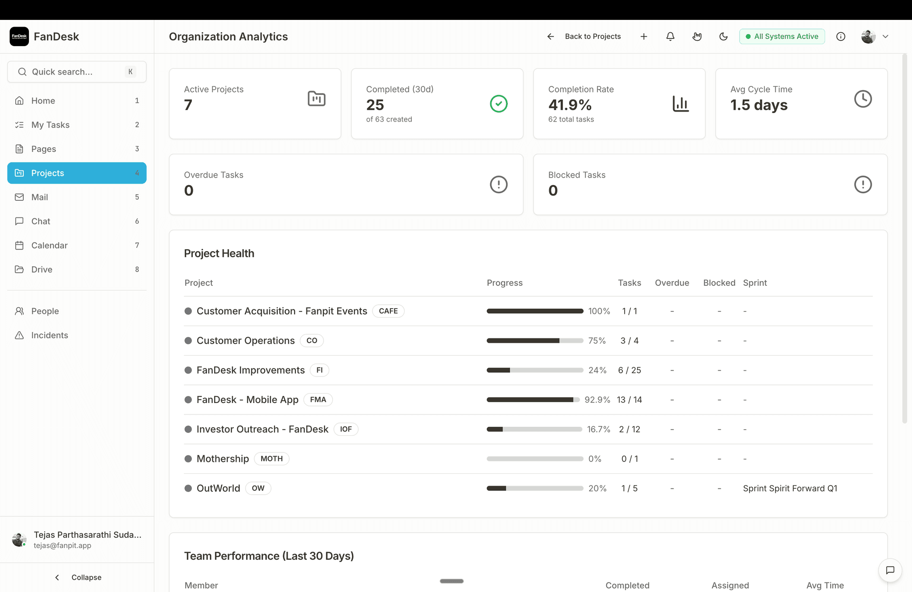Open the Incidents section
This screenshot has width=912, height=592.
49,335
